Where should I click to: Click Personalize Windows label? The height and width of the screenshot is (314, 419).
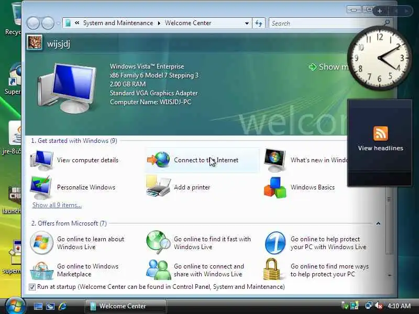(86, 187)
